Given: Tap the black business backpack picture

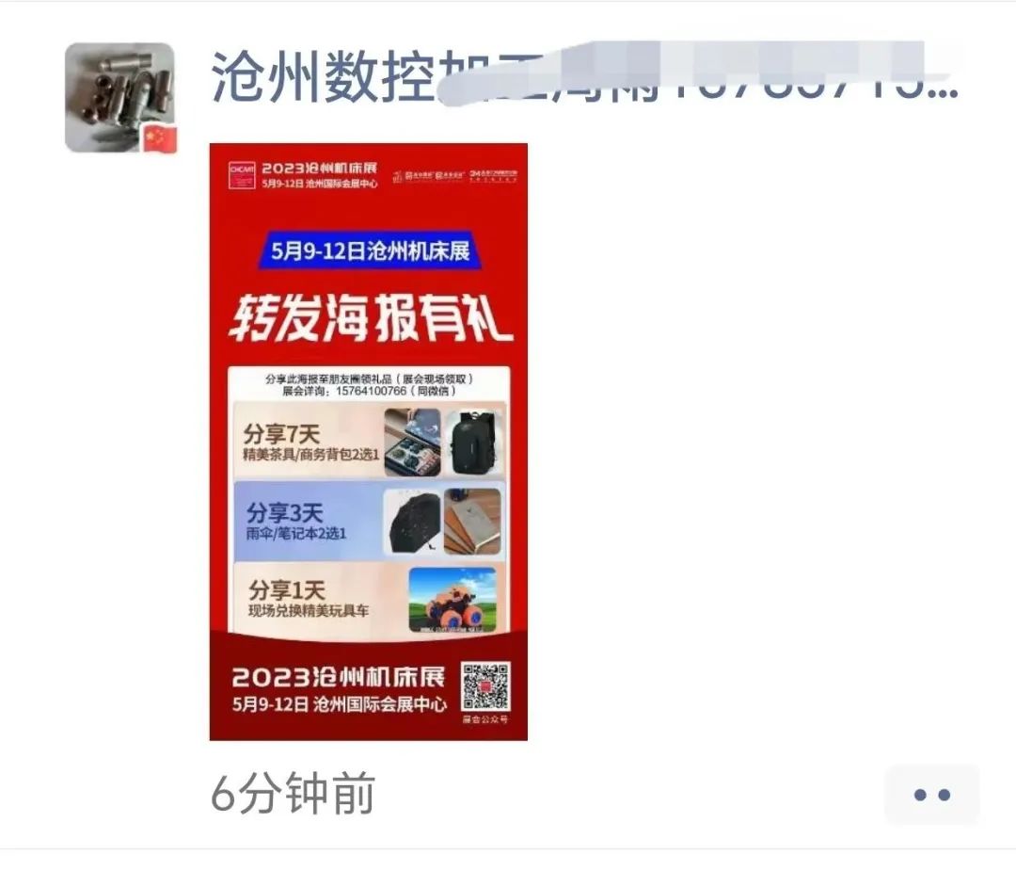Looking at the screenshot, I should coord(473,443).
